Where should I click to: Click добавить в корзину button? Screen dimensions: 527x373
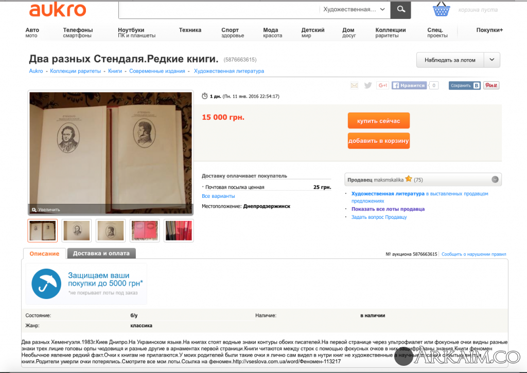[x=378, y=141]
